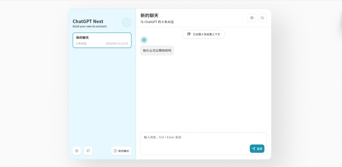The width and height of the screenshot is (342, 167).
Task: Open the 已设置 0 条前置上下文 prompt pill
Action: tap(203, 34)
